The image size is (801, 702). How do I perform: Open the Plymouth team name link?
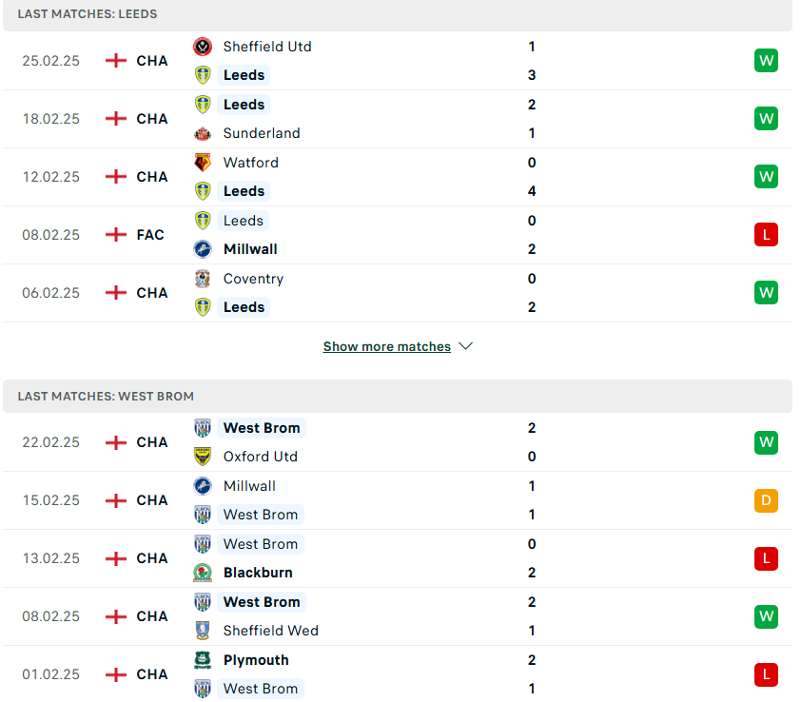point(256,660)
